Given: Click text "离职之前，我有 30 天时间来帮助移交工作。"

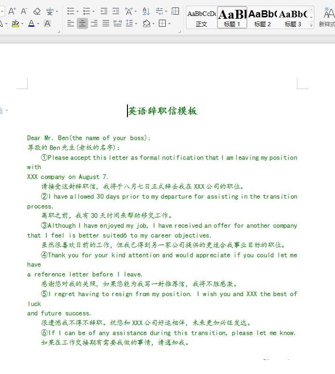Looking at the screenshot, I should tap(106, 216).
